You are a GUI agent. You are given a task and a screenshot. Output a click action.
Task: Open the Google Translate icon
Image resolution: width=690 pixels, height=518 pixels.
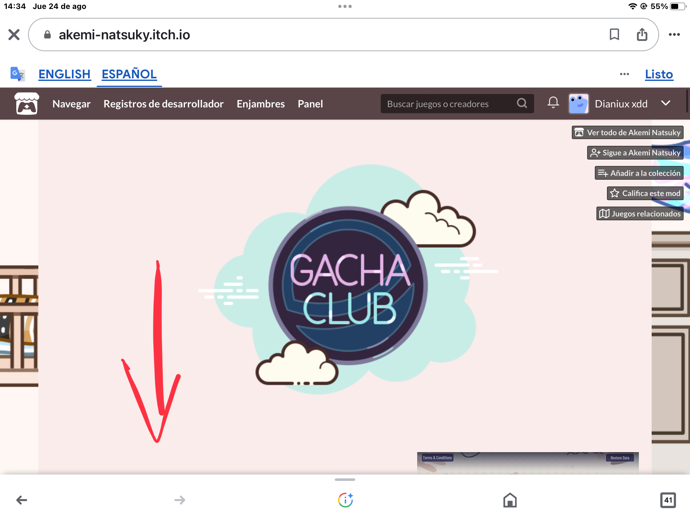click(18, 74)
